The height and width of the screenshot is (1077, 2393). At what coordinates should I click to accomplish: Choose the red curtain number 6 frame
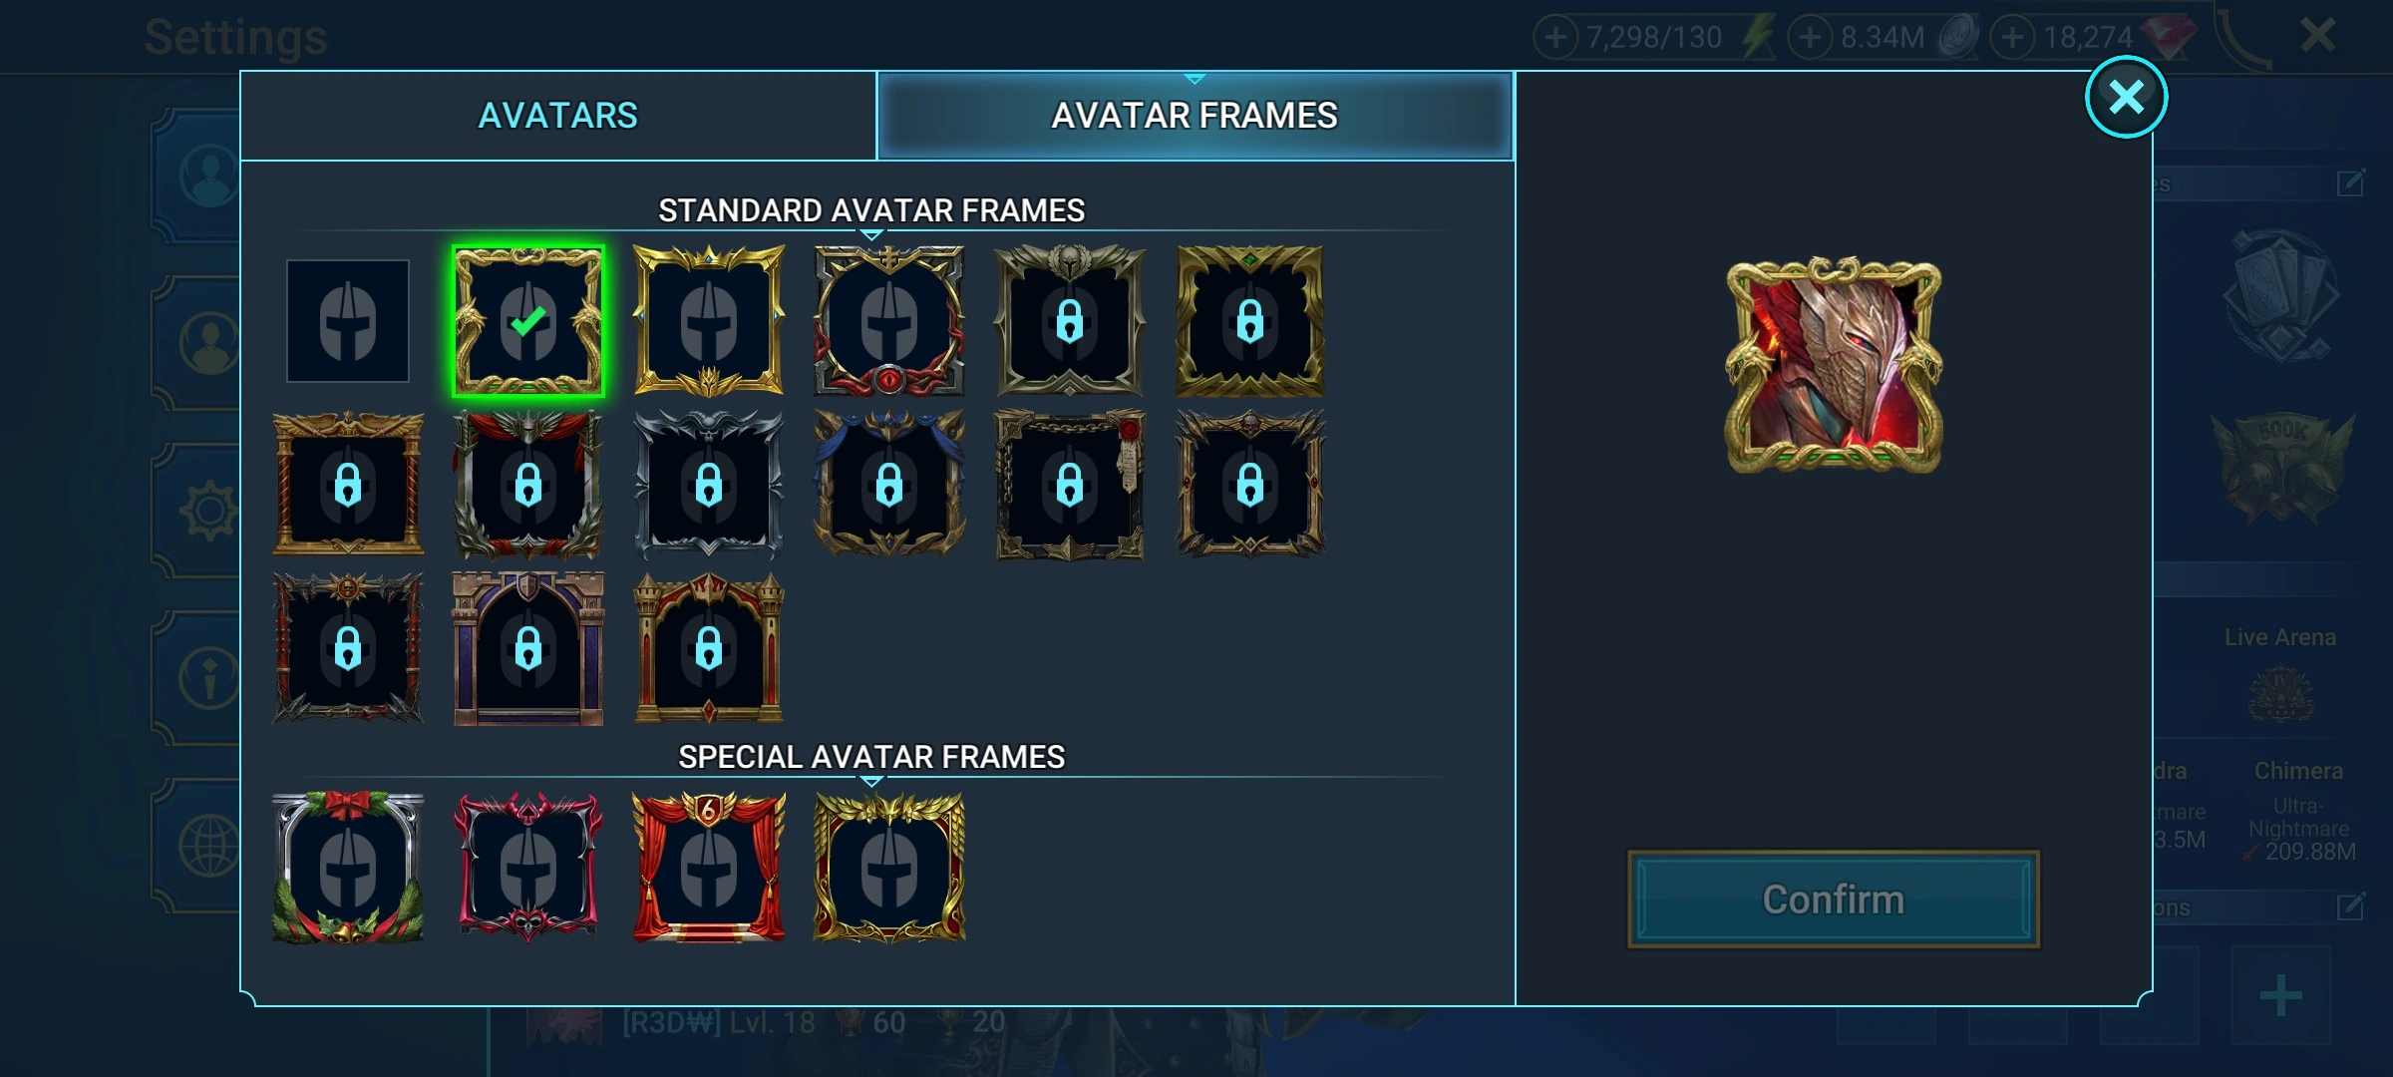coord(709,868)
